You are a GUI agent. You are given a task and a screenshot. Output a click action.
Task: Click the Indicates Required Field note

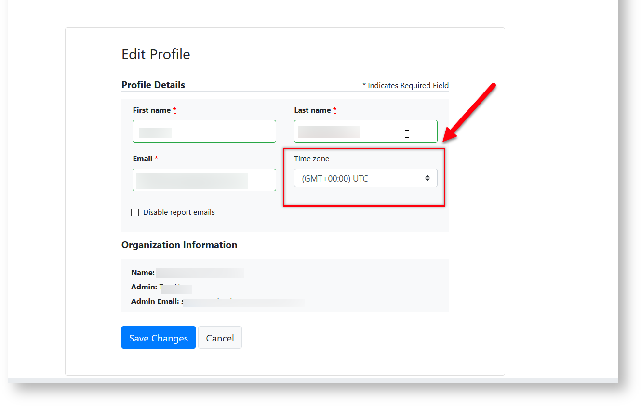click(405, 85)
